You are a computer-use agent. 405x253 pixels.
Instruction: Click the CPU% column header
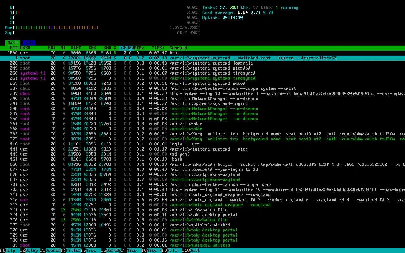(x=127, y=48)
